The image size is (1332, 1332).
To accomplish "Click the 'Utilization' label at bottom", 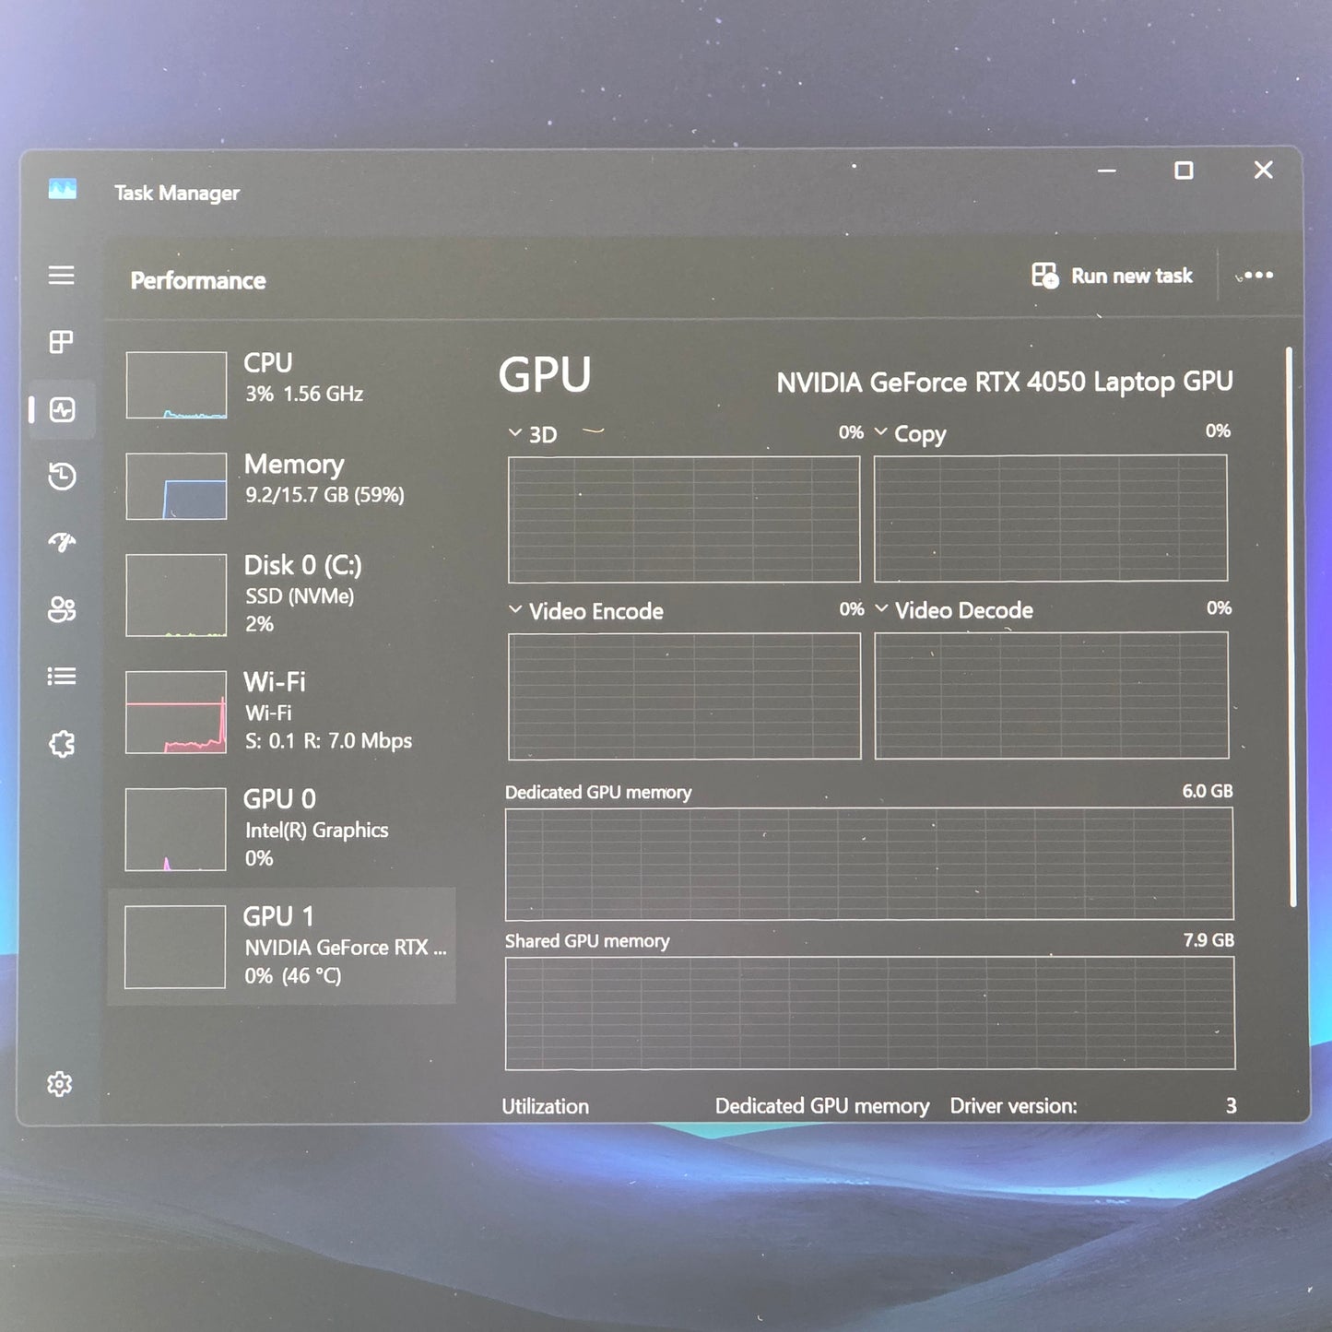I will click(545, 1106).
